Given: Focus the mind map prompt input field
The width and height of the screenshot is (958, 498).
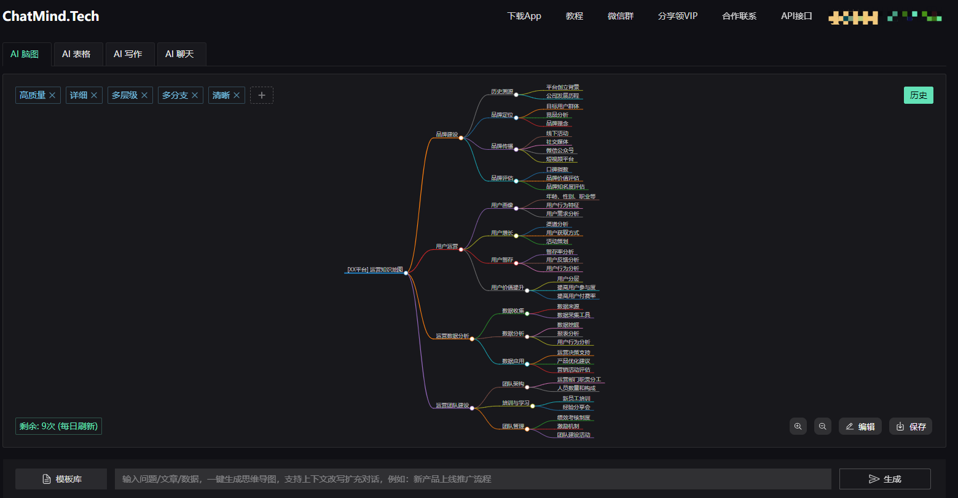Looking at the screenshot, I should click(x=472, y=479).
